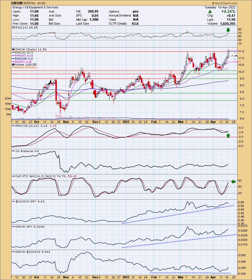Click the 'Last Size:' label
252x280 pixels.
pos(83,24)
